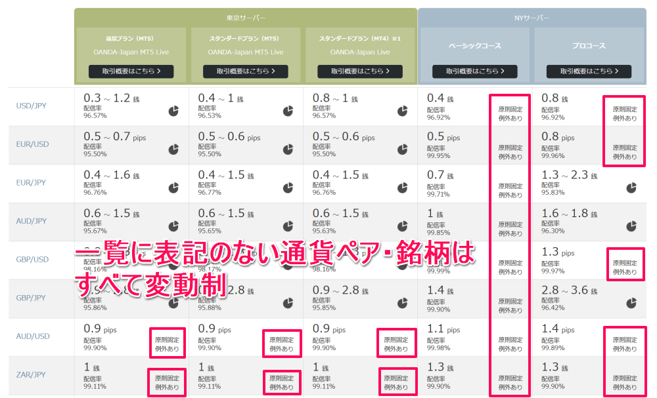
Task: Open EUR/USD chart icon under スタンダードプラン(MT4)
Action: [401, 149]
